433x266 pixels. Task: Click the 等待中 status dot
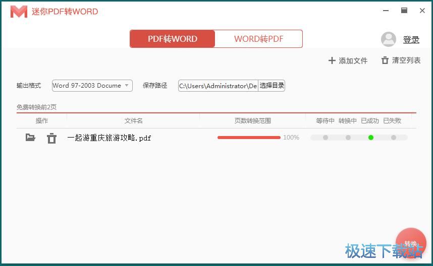pyautogui.click(x=326, y=137)
